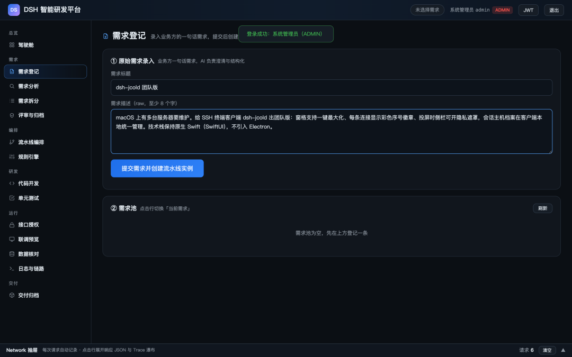Viewport: 572px width, 357px height.
Task: Click the DS logo icon
Action: (x=14, y=10)
